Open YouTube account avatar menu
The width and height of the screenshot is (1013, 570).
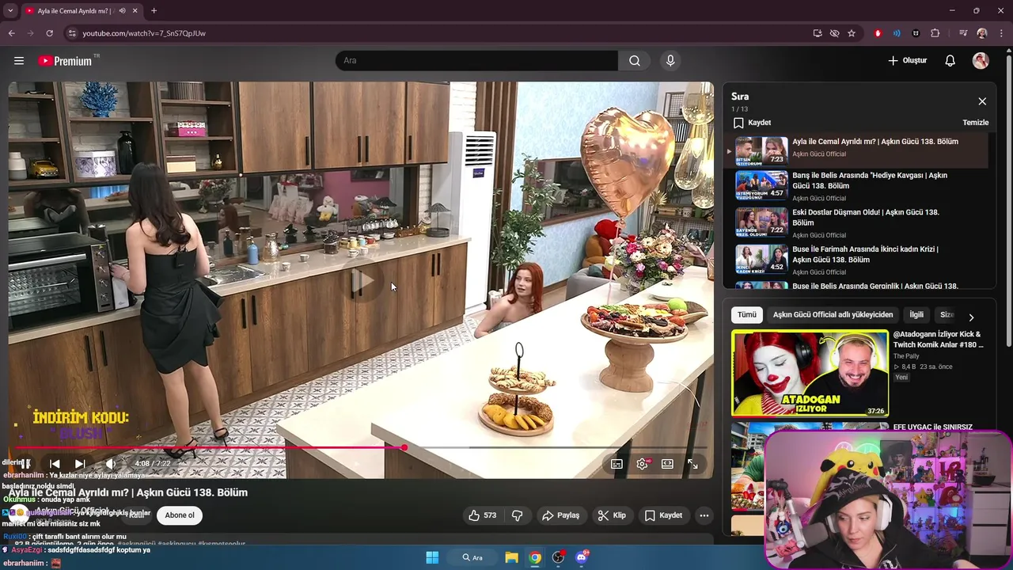981,61
